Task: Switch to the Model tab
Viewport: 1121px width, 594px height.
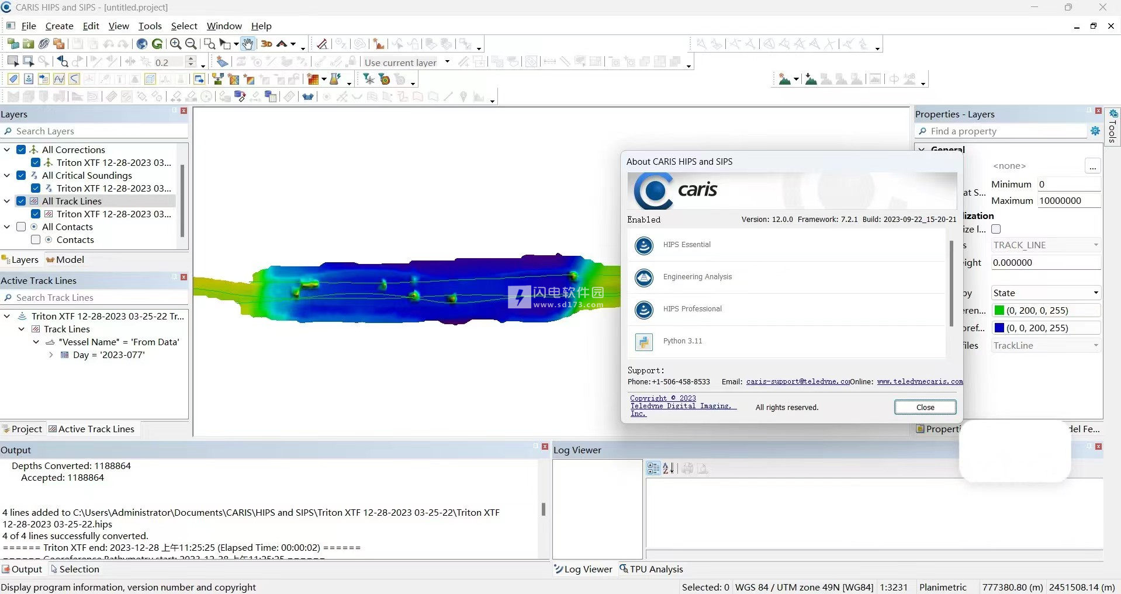Action: 65,259
